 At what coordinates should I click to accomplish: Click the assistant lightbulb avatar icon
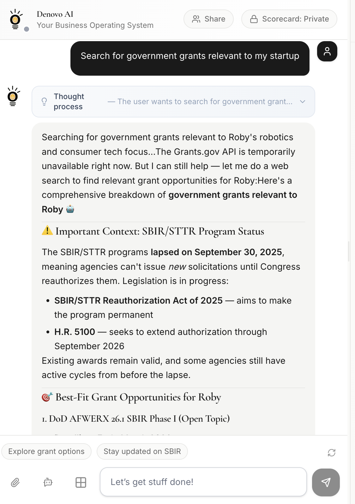tap(13, 96)
